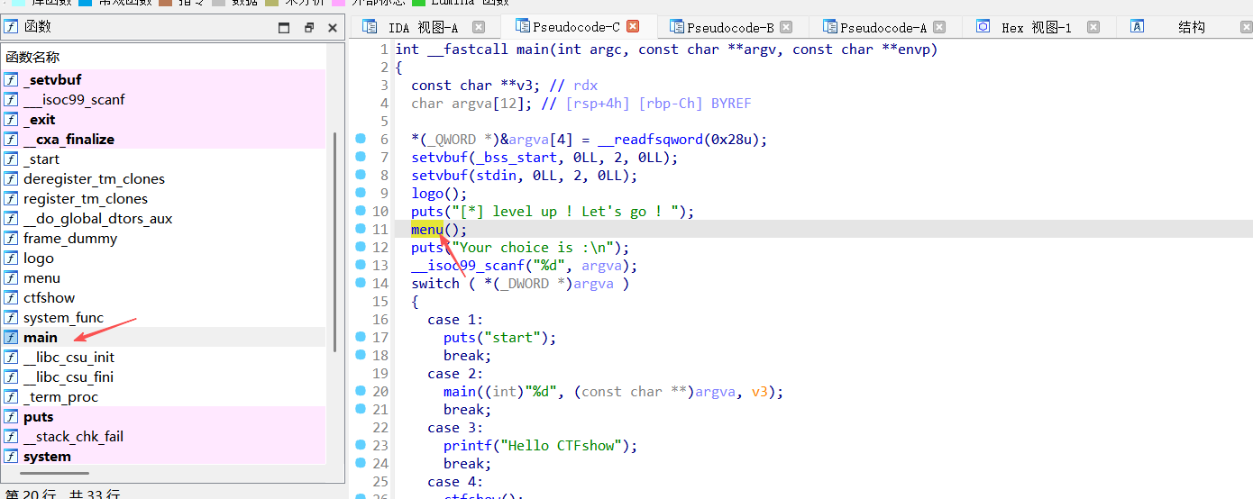The height and width of the screenshot is (499, 1253).
Task: Click the functions list vertical scrollbar
Action: (x=334, y=243)
